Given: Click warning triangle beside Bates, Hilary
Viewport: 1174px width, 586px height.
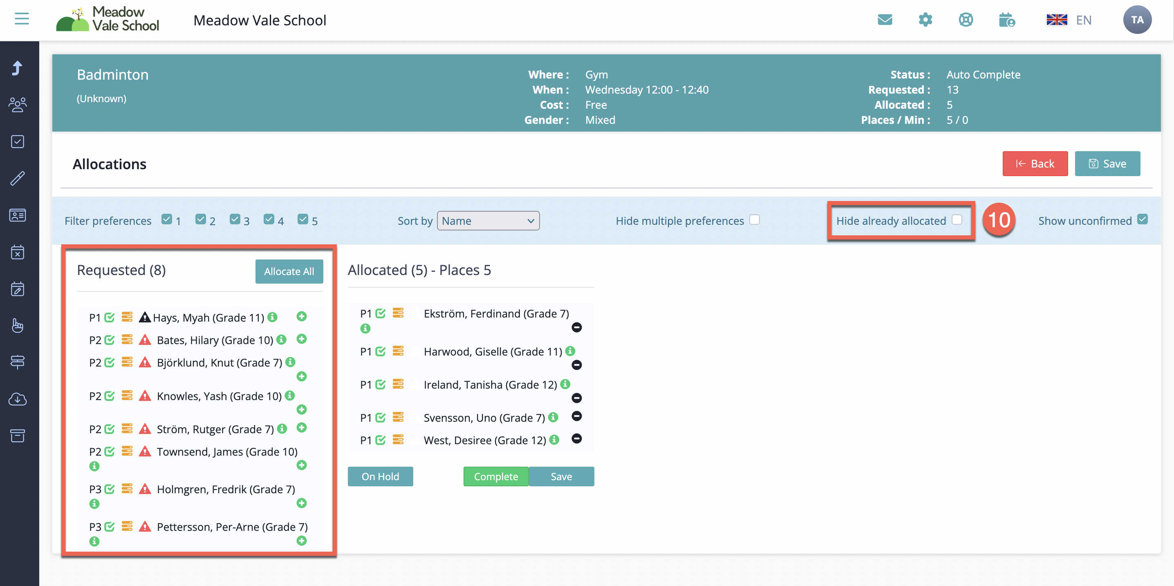Looking at the screenshot, I should click(145, 340).
